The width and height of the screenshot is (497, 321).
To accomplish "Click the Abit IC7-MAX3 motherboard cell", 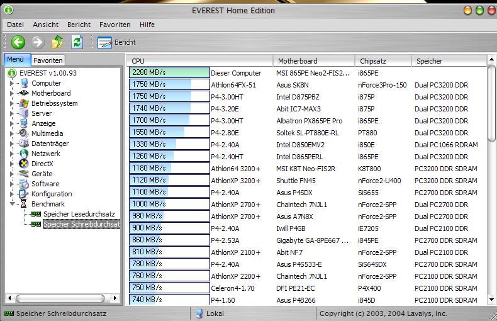I will (298, 109).
